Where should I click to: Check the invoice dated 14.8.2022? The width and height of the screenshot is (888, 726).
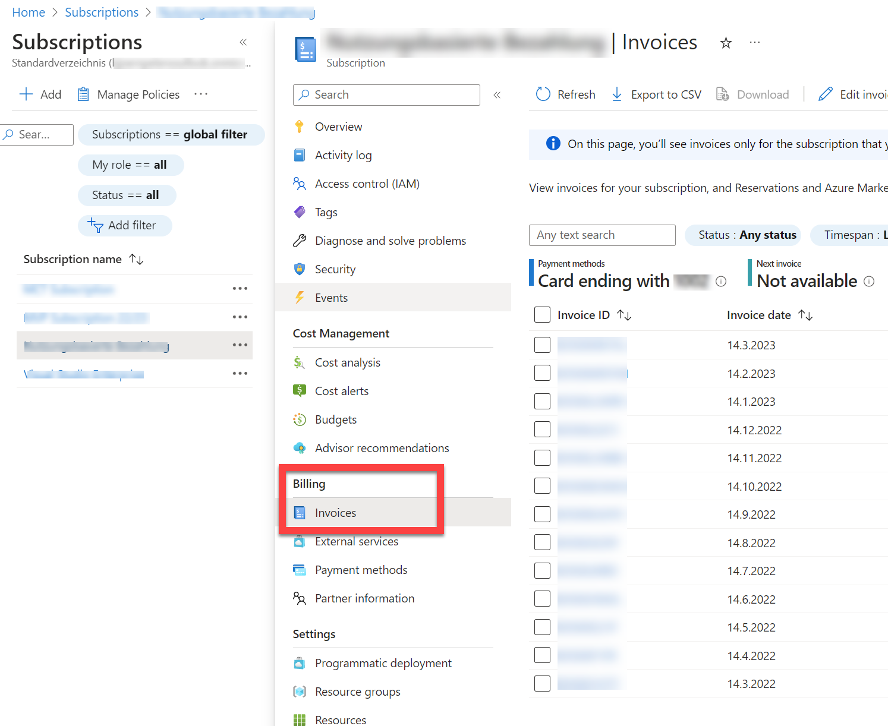[542, 542]
